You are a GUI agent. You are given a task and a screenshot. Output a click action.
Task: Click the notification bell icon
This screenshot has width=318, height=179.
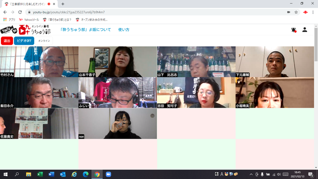click(x=294, y=30)
